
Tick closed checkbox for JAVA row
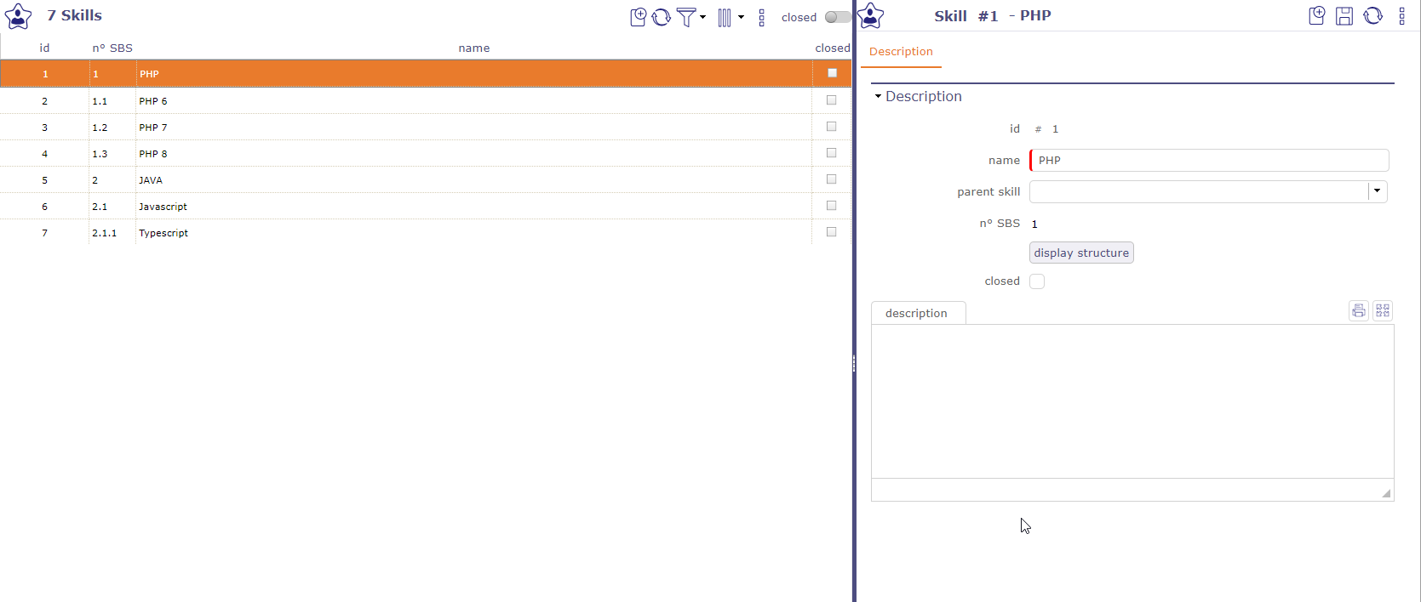click(832, 179)
